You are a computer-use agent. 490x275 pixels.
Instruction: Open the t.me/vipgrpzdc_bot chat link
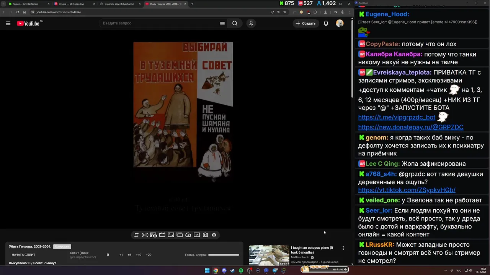point(397,117)
